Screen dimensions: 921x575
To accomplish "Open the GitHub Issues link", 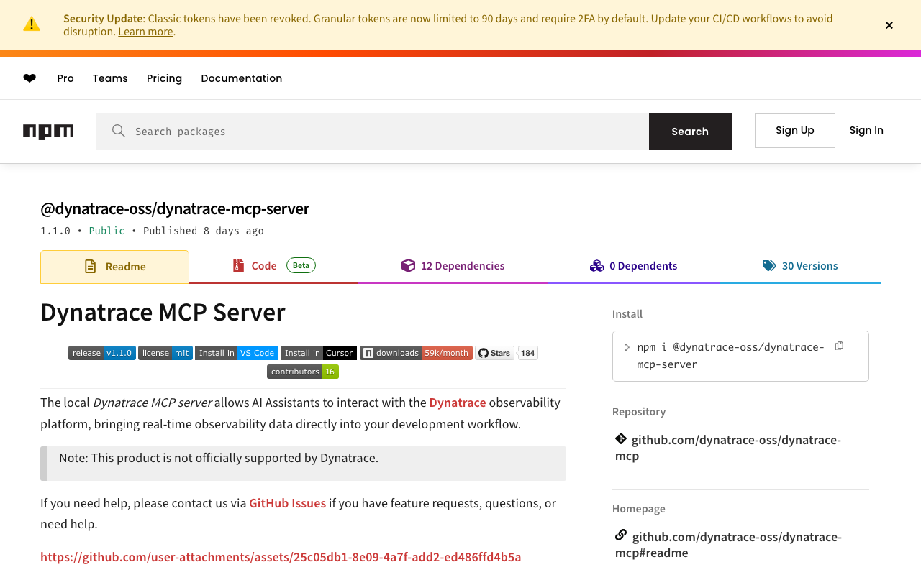I will click(287, 503).
